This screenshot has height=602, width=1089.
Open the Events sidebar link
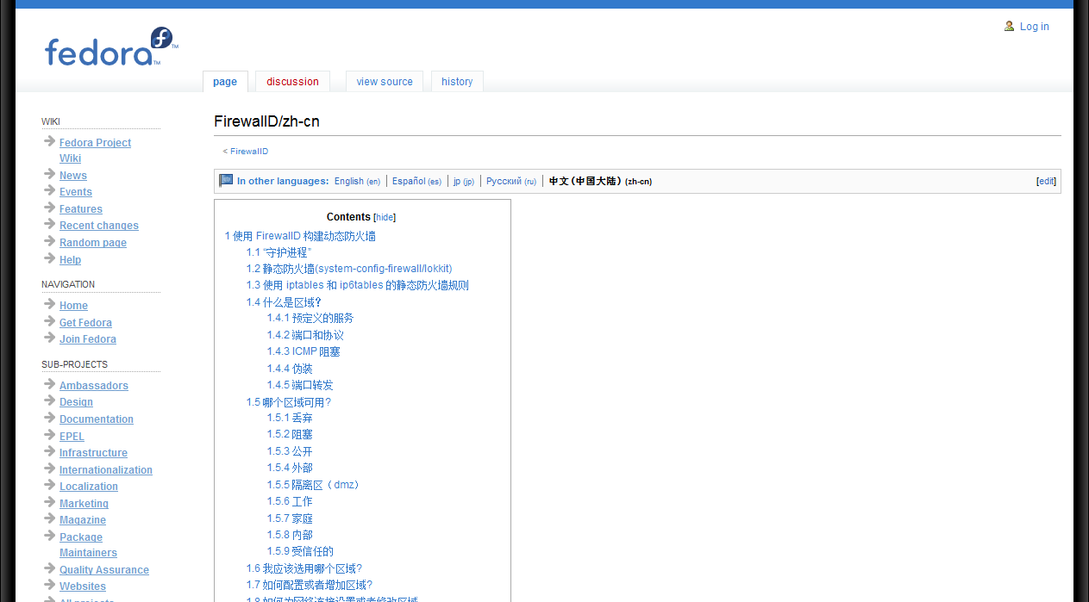76,192
